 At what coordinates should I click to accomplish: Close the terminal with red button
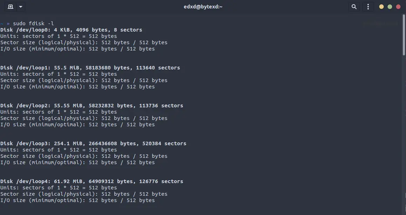398,7
